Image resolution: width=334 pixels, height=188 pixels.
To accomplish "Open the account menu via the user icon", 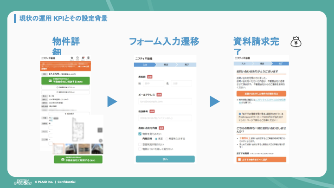I will pyautogui.click(x=89, y=58).
